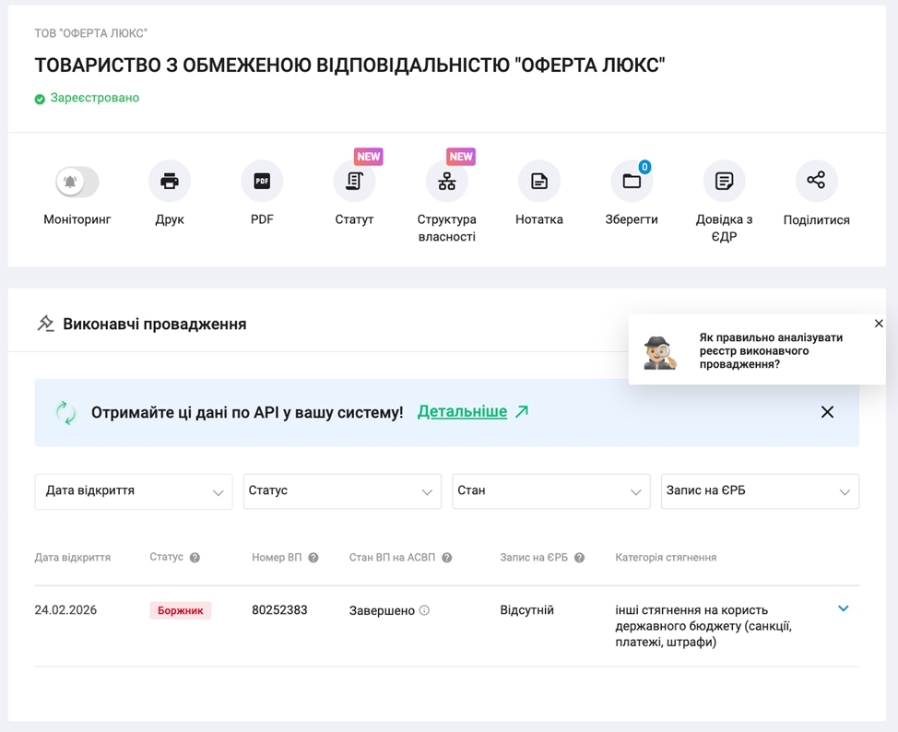
Task: Open the Дата відкриття dropdown filter
Action: pyautogui.click(x=134, y=491)
